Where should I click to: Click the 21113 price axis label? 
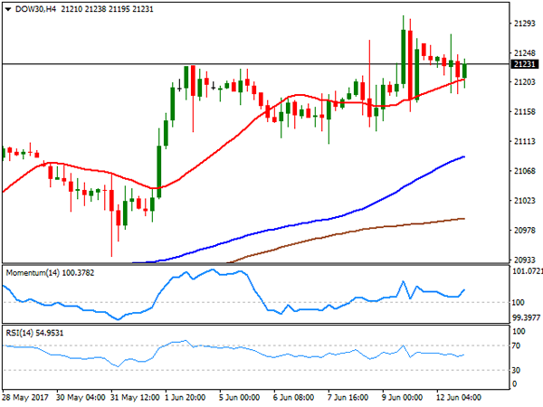[x=525, y=141]
